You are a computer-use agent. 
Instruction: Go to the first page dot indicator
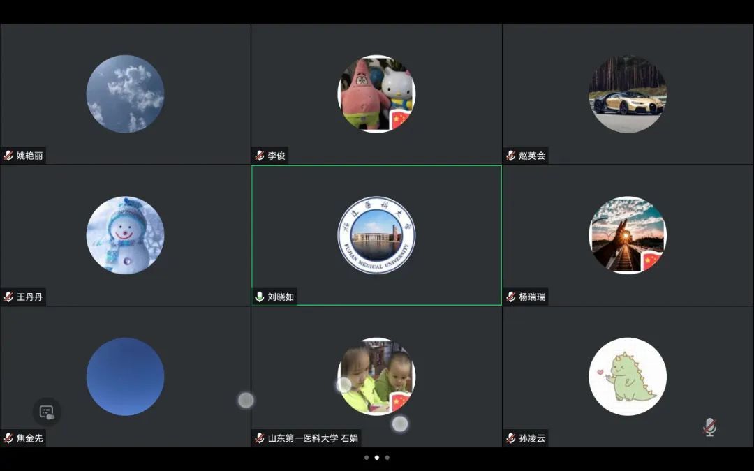click(x=366, y=458)
